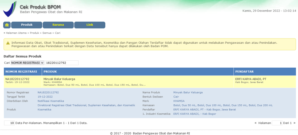The image size is (298, 135).
Task: Click the date and time display
Action: point(269,11)
